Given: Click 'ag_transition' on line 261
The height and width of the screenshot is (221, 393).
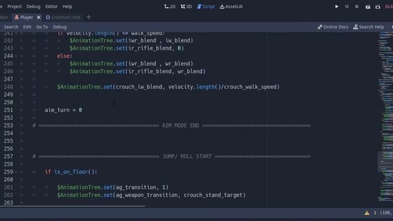Looking at the screenshot, I should (136, 187).
